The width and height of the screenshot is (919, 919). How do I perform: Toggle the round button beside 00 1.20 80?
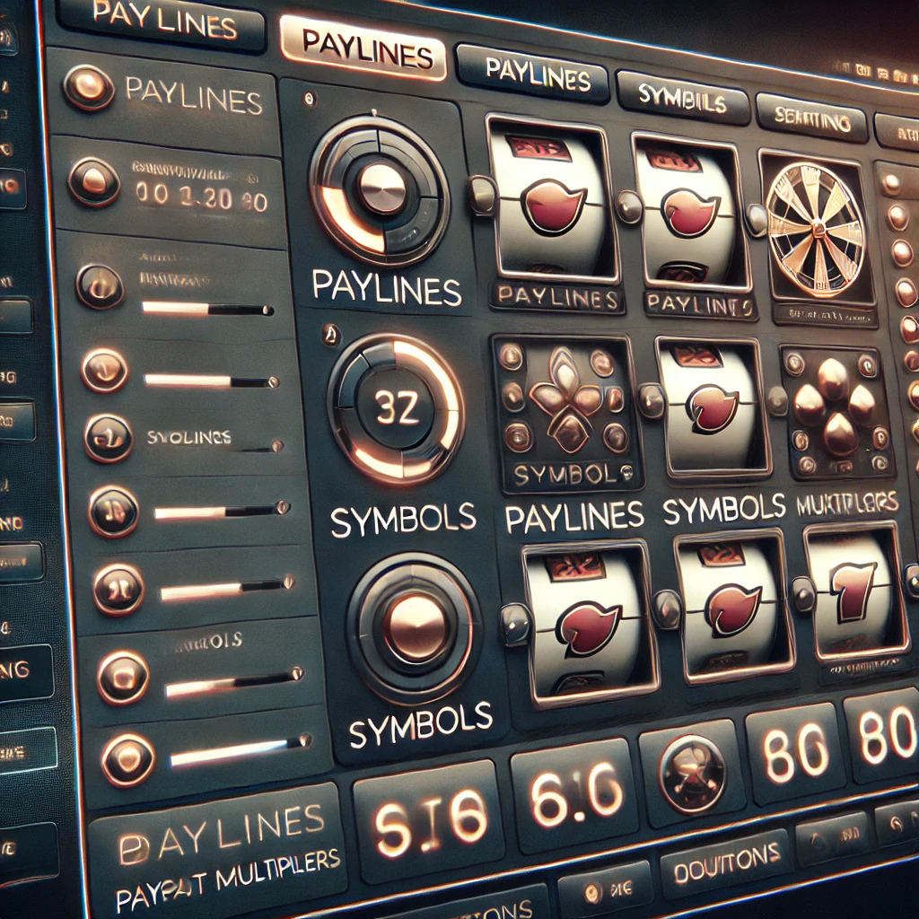[x=94, y=179]
